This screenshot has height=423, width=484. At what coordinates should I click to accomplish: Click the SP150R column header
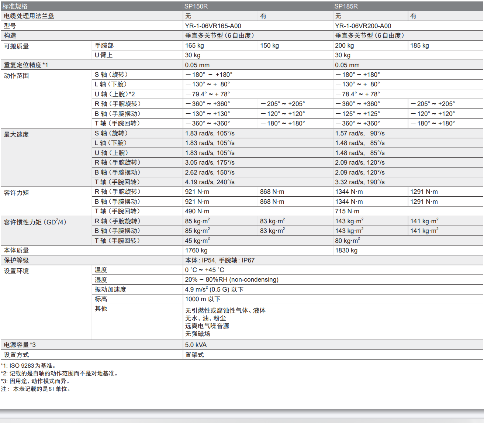pos(196,6)
